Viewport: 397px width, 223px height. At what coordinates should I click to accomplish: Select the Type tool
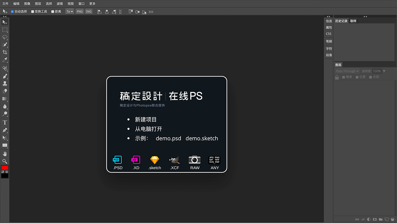pyautogui.click(x=5, y=123)
